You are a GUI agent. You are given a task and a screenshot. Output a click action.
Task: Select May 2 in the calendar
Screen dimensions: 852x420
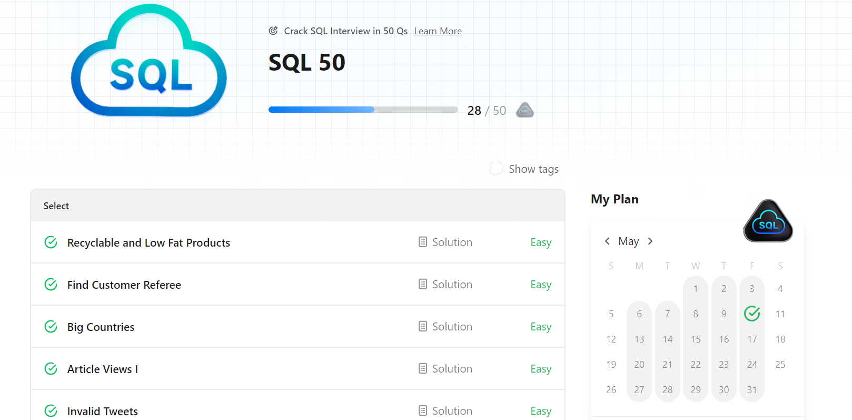point(724,288)
